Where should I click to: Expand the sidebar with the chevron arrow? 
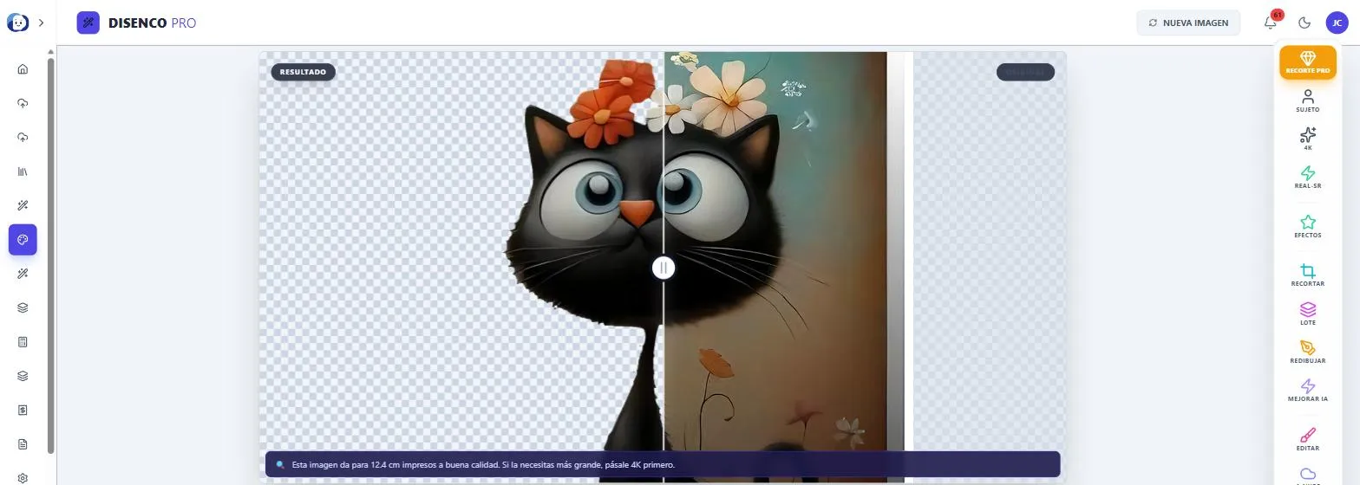(x=41, y=23)
